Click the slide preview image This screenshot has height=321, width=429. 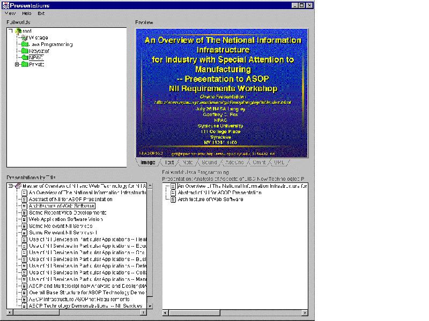[x=222, y=93]
